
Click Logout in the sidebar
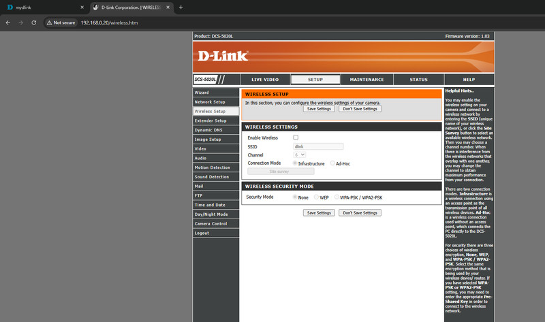[216, 233]
